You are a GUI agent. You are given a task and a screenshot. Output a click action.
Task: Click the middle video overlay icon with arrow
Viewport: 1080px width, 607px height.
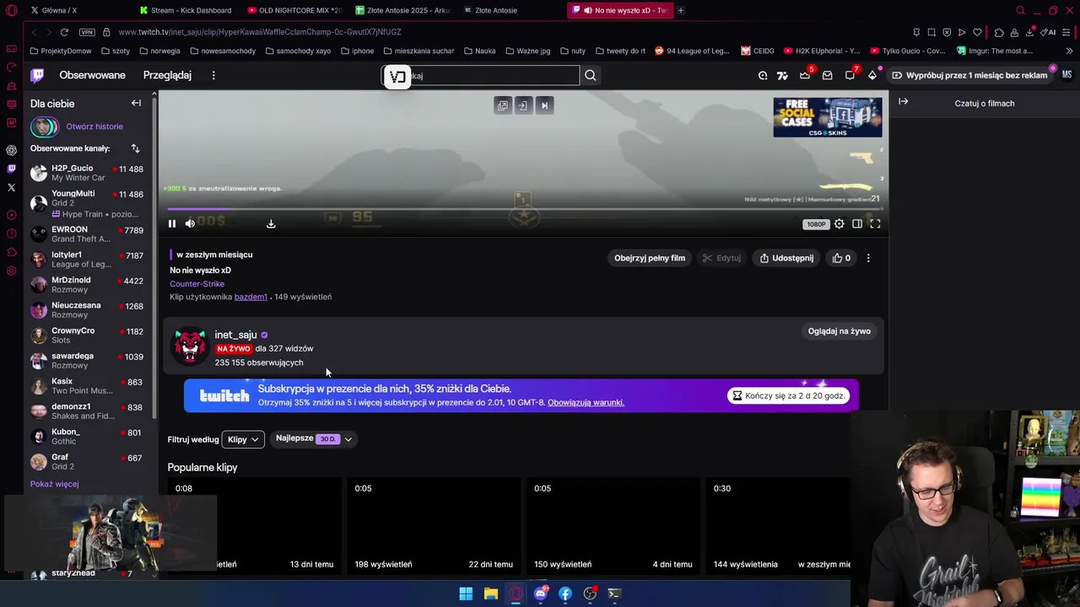523,105
